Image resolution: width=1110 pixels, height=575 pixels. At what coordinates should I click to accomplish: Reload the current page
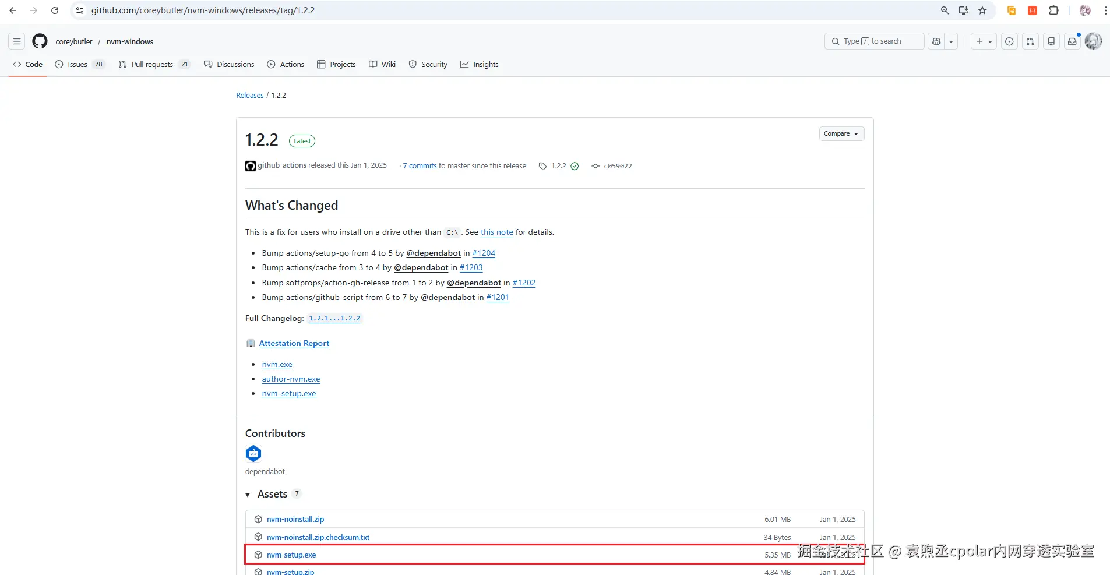(x=55, y=10)
